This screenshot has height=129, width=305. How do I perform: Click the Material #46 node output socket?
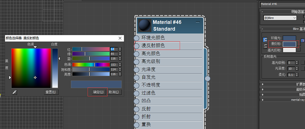click(x=208, y=78)
